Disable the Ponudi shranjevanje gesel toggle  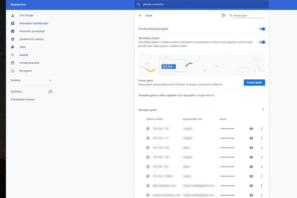(x=262, y=29)
